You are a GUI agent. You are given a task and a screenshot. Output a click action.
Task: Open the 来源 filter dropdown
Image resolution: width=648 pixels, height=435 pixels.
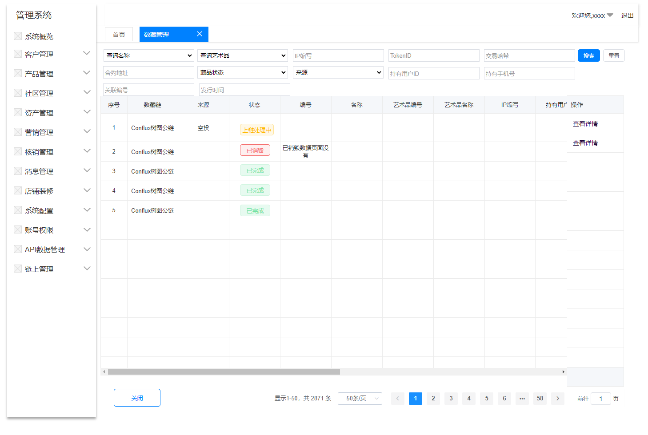pos(338,72)
